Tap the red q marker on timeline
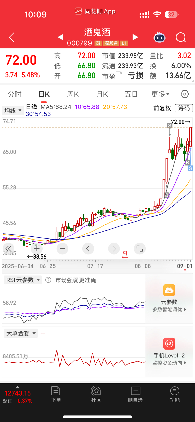The image size is (195, 422). tap(125, 254)
